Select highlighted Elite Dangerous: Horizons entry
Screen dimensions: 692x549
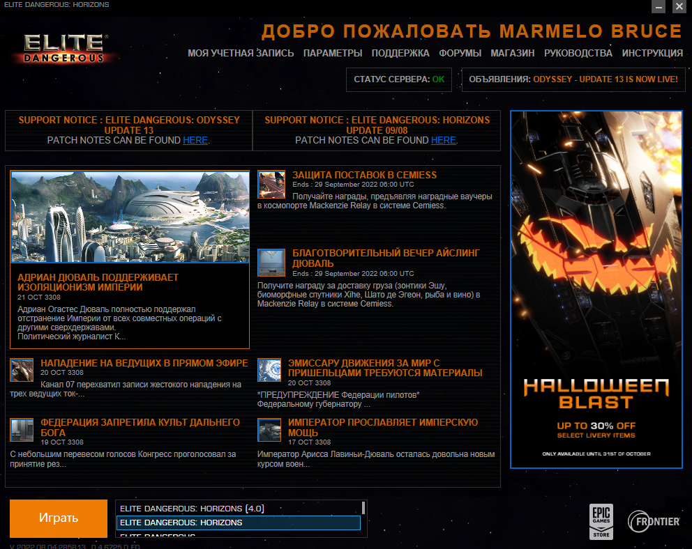239,523
